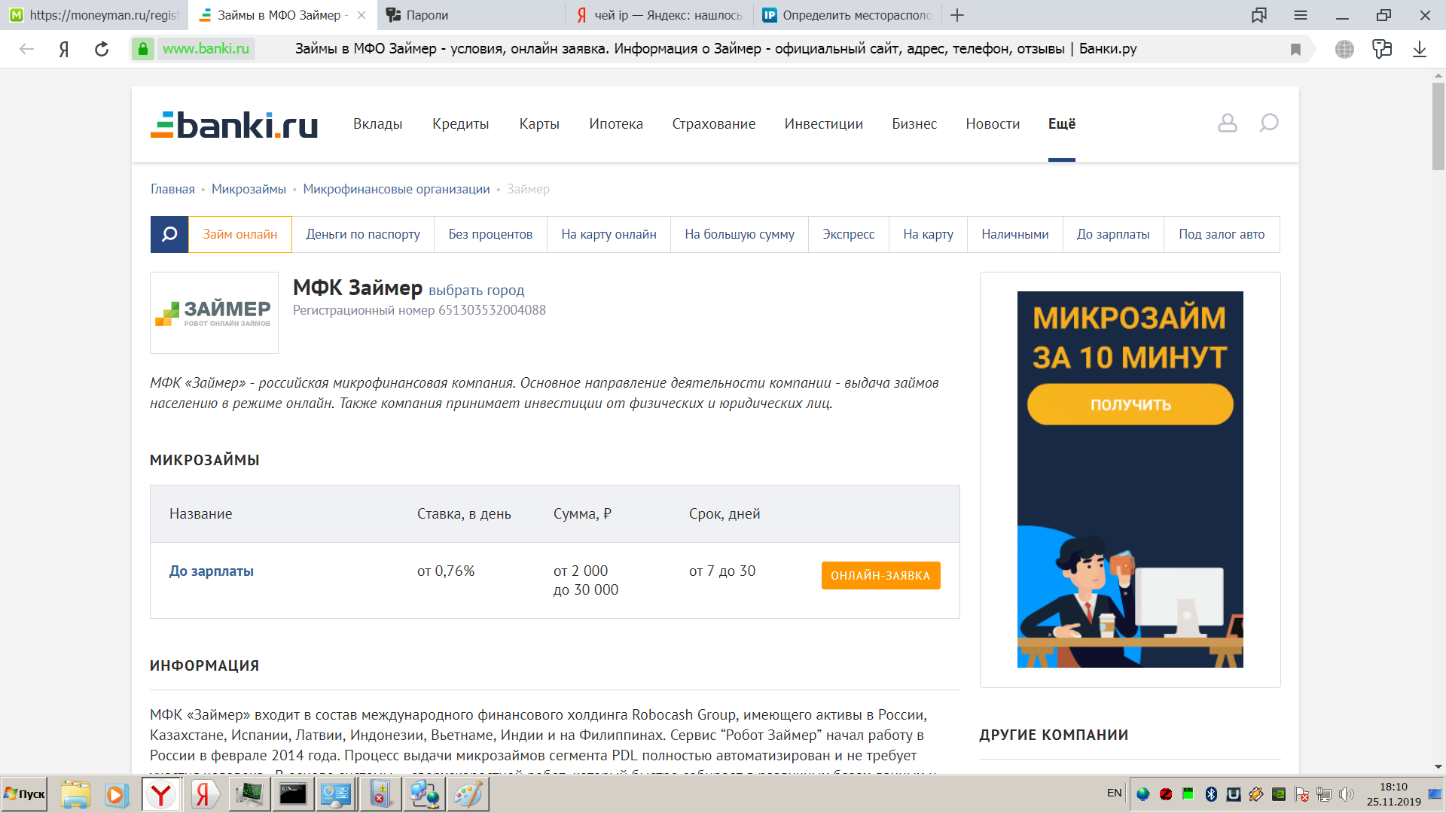The height and width of the screenshot is (813, 1446).
Task: Click the EN language indicator in tray
Action: coord(1114,793)
